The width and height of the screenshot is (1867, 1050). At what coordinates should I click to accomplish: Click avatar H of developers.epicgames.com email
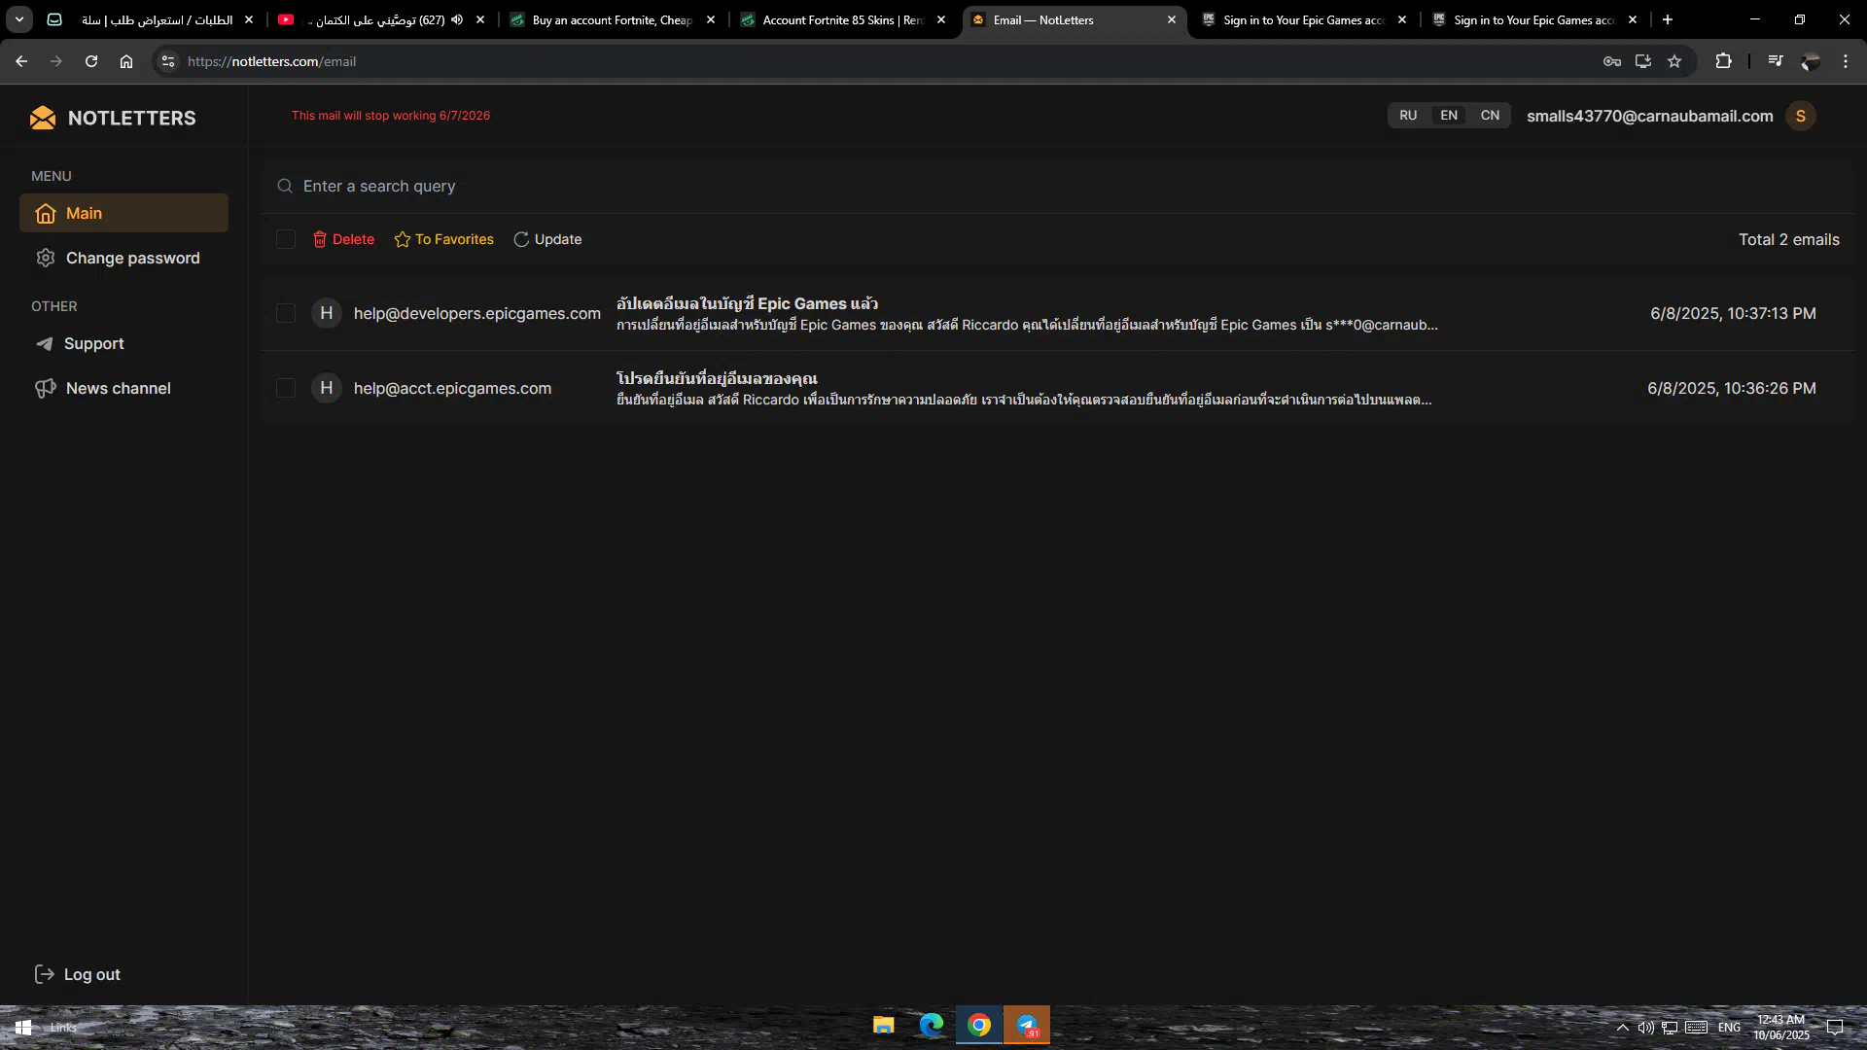click(327, 313)
